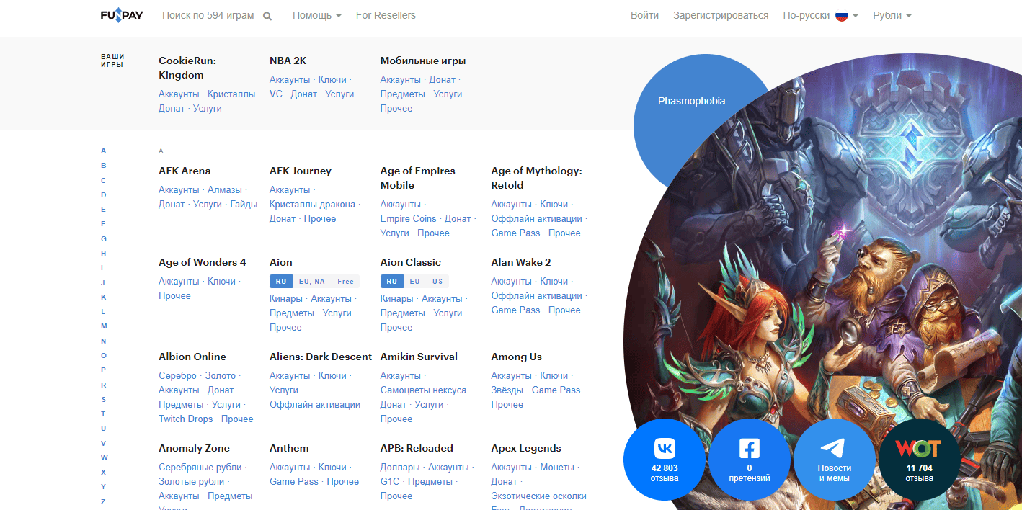Open the Рубли currency dropdown

pos(892,15)
